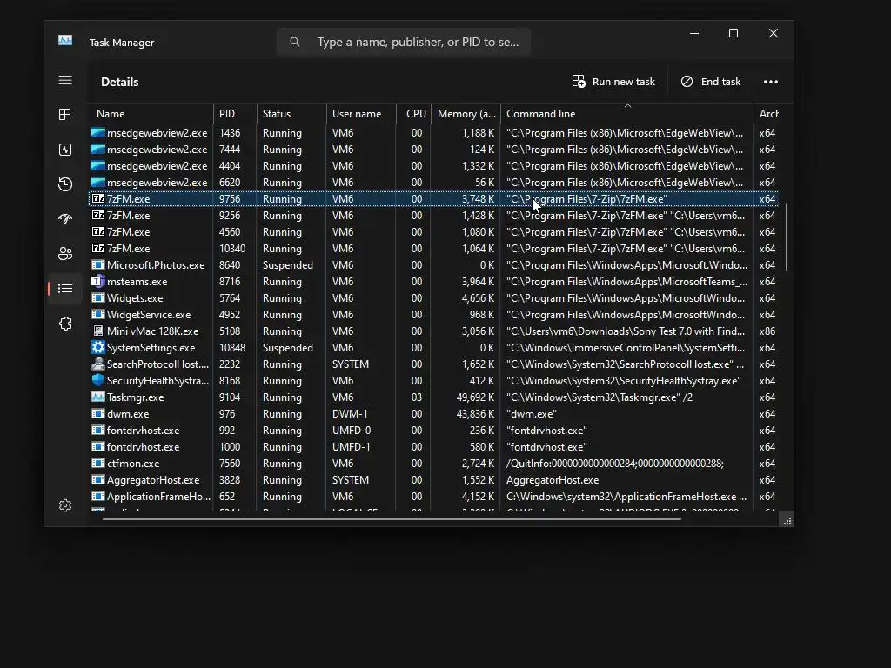Click 03 CPU value for Taskmgr.exe

click(x=417, y=397)
